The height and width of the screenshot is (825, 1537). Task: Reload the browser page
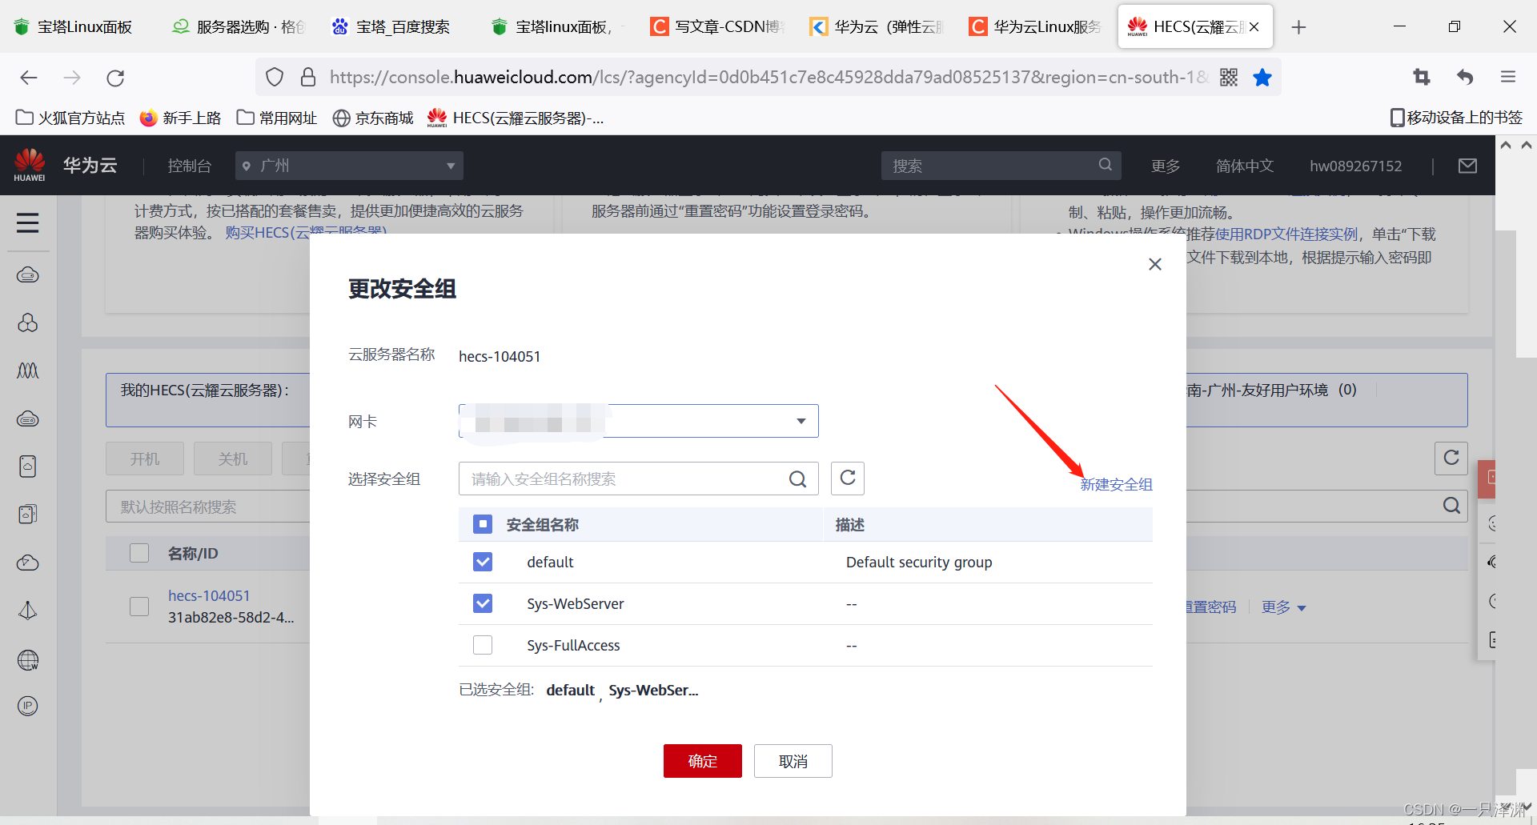pos(115,78)
